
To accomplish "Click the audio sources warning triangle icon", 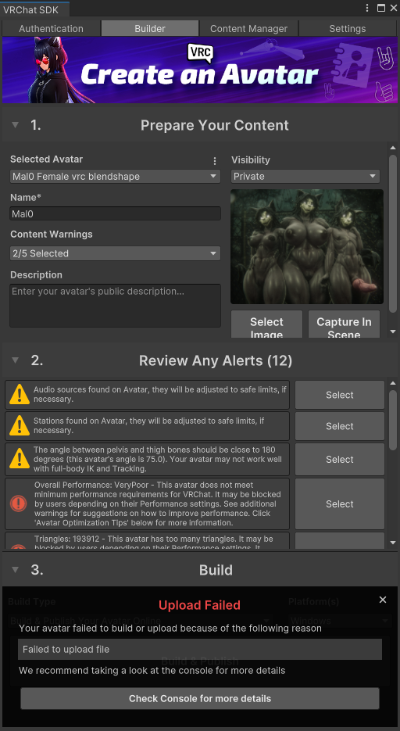I will (x=20, y=395).
